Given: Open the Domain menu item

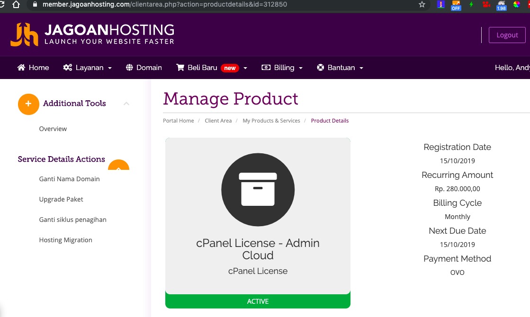Looking at the screenshot, I should click(144, 68).
